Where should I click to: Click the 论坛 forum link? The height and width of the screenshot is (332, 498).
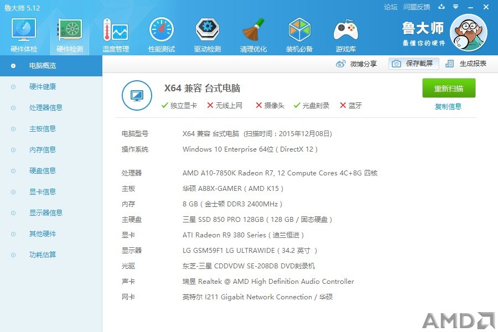pos(391,7)
